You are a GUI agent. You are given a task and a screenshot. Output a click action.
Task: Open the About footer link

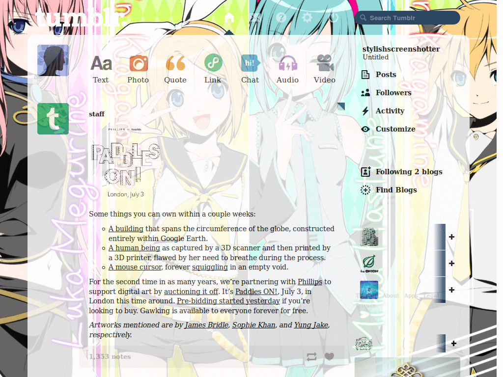coord(391,296)
